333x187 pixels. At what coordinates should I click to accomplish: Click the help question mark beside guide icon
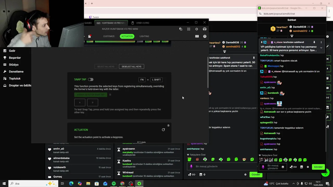(205, 36)
